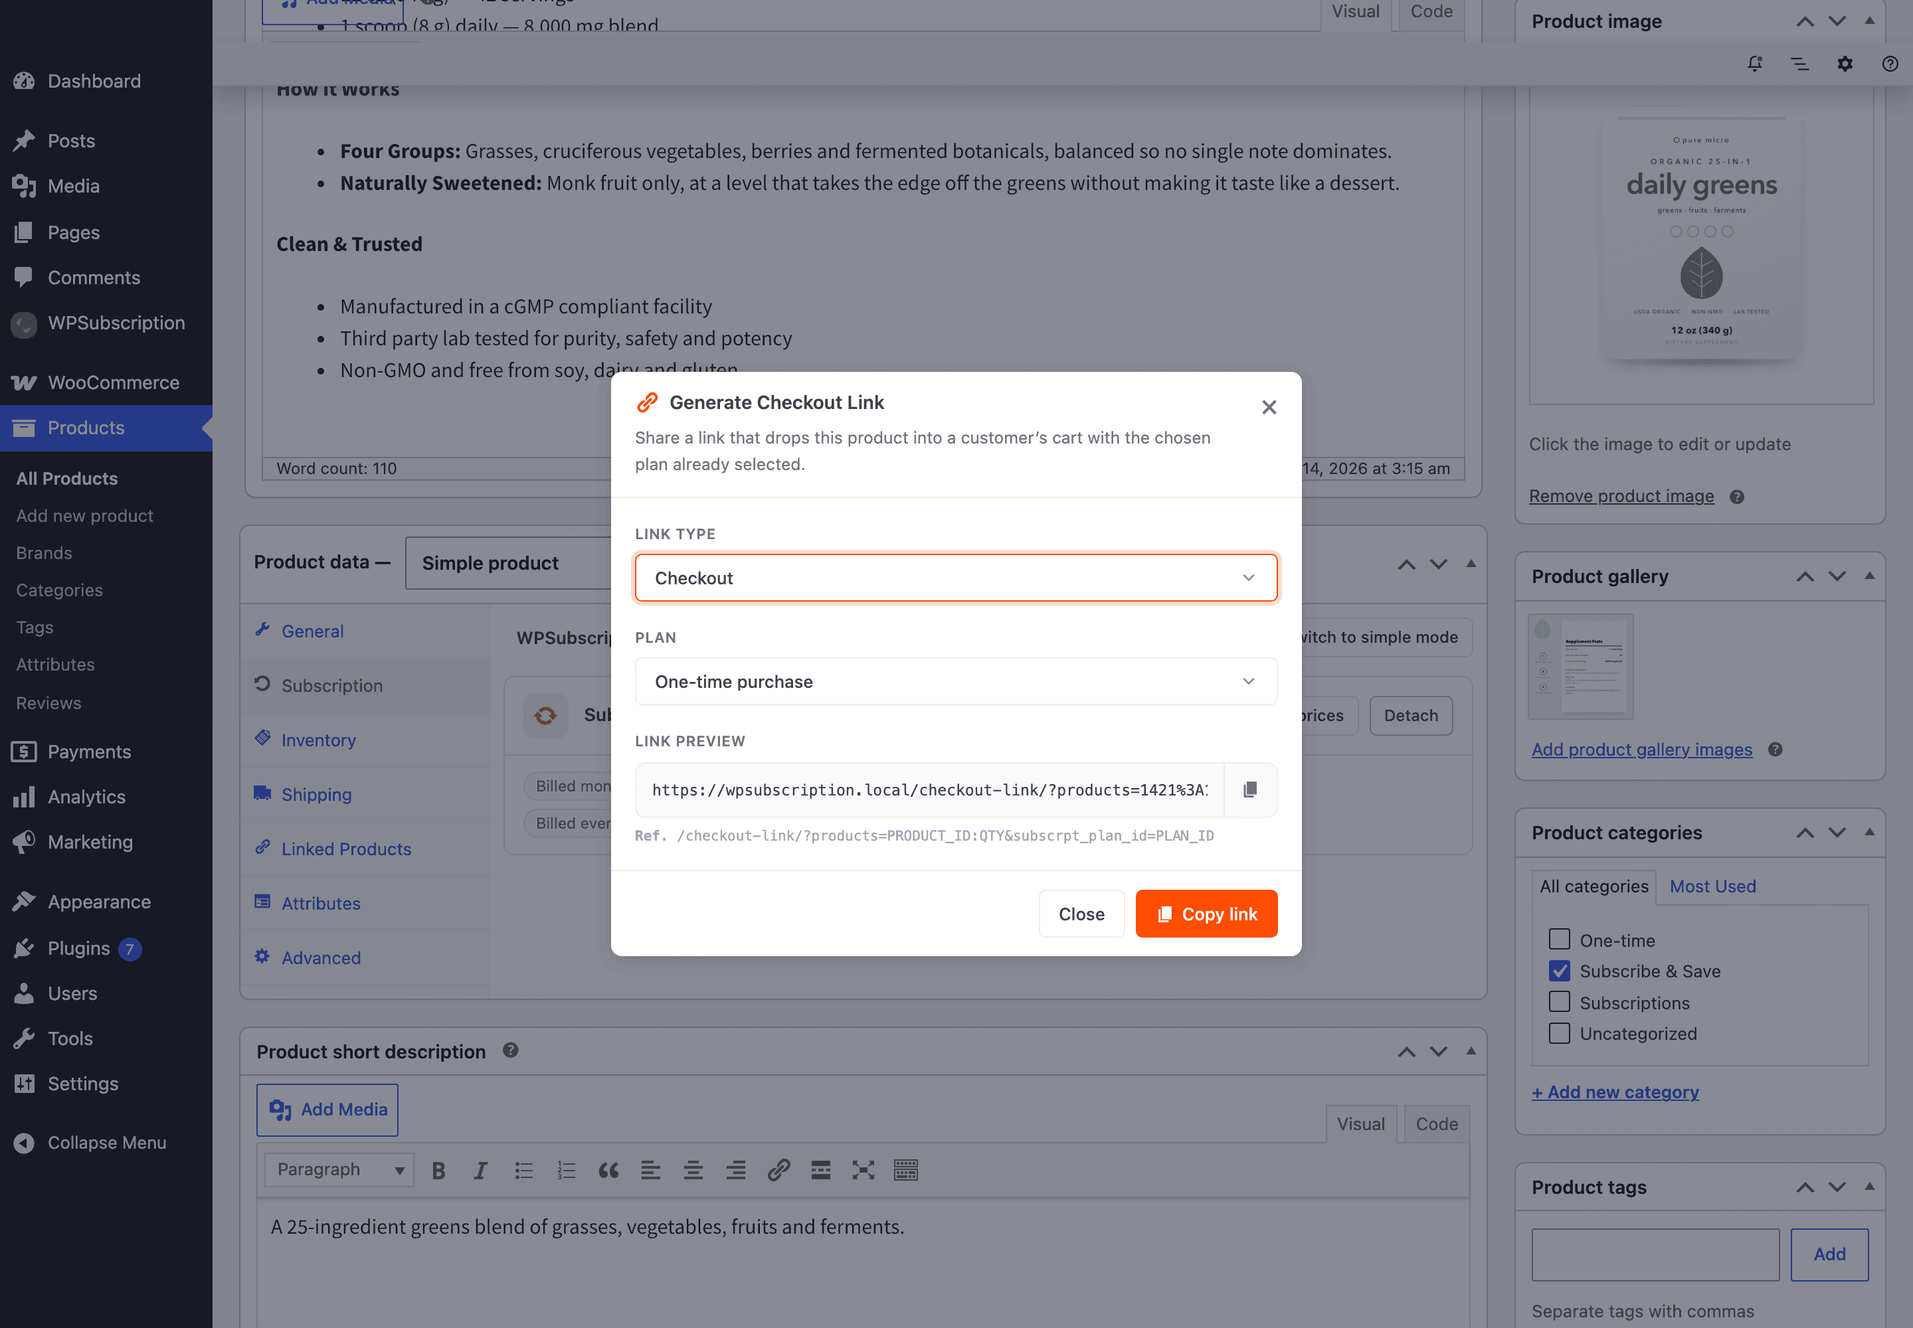Copy the link preview URL icon
The width and height of the screenshot is (1913, 1328).
point(1249,789)
